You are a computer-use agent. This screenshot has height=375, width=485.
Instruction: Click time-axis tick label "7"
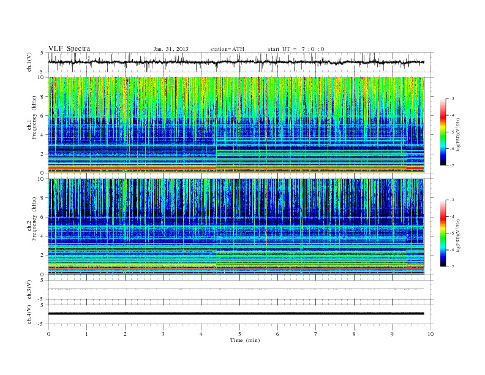pos(316,334)
